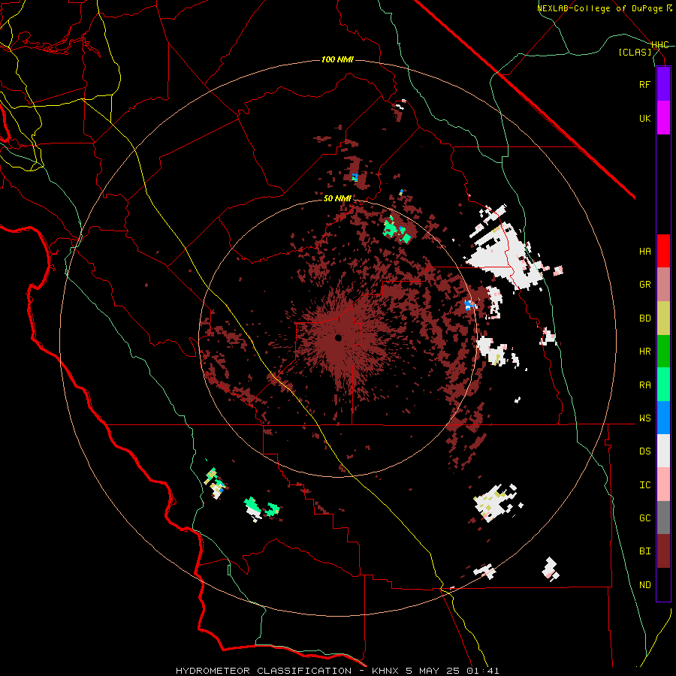676x676 pixels.
Task: Click the RA legend label
Action: coord(644,385)
